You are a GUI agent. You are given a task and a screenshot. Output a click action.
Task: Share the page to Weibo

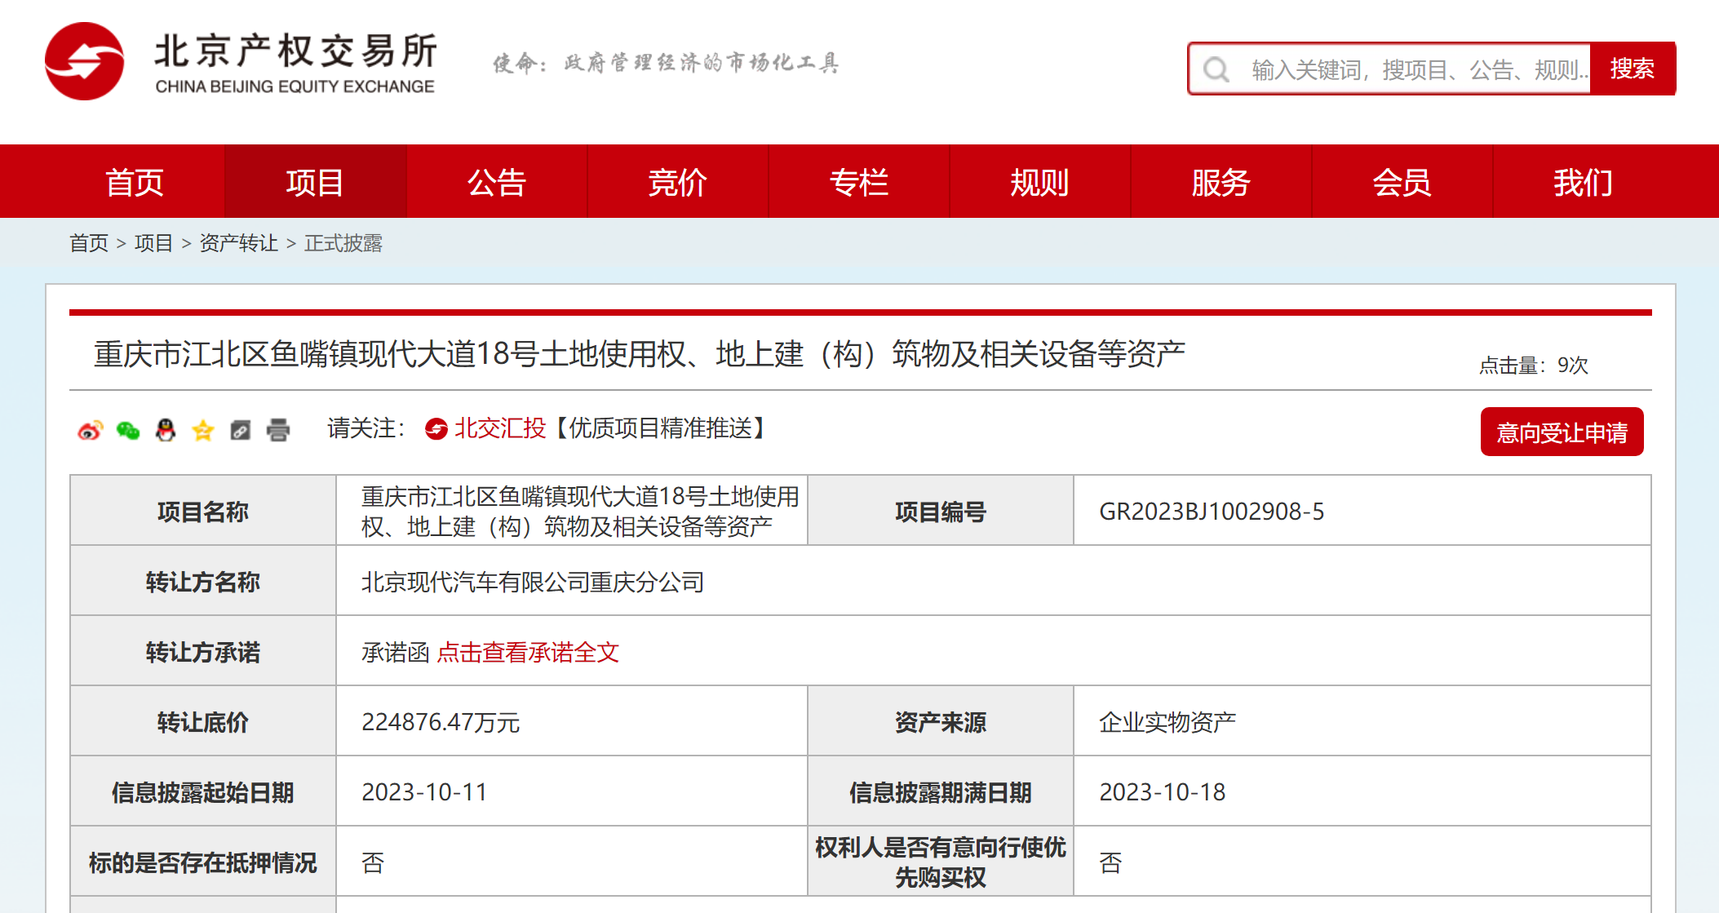pos(90,430)
